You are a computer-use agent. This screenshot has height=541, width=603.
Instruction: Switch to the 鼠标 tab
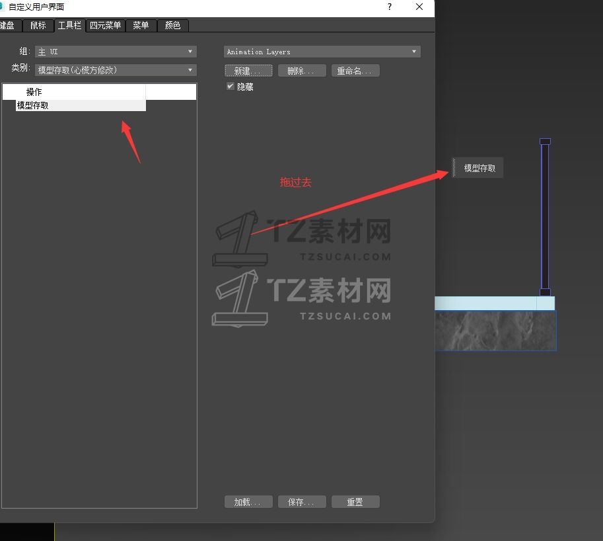point(38,25)
